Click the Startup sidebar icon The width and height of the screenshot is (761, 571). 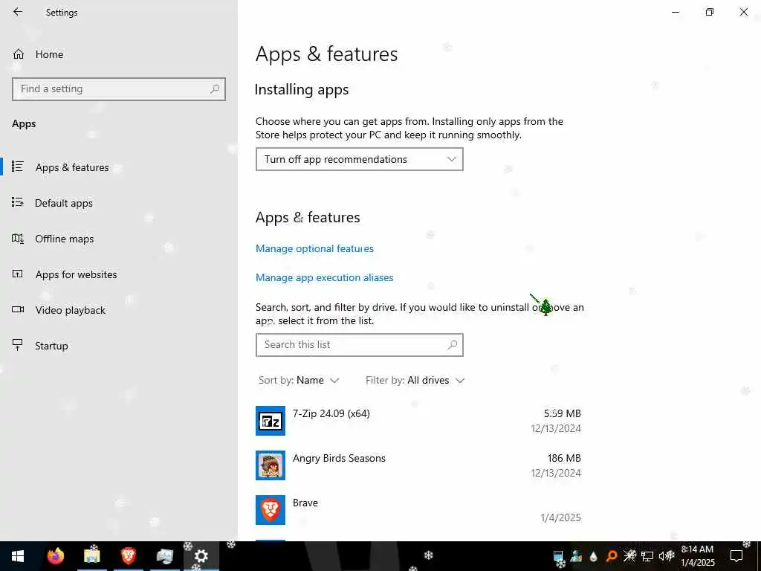[18, 345]
